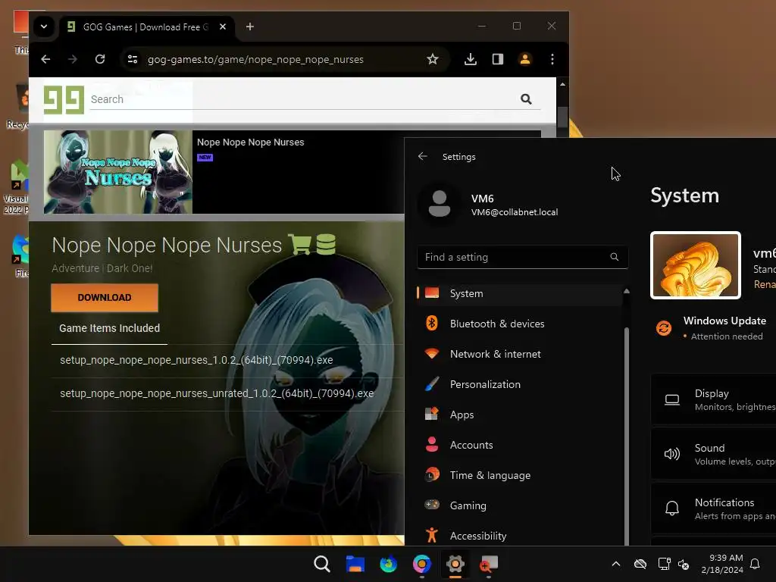Open Personalization settings

(520, 384)
